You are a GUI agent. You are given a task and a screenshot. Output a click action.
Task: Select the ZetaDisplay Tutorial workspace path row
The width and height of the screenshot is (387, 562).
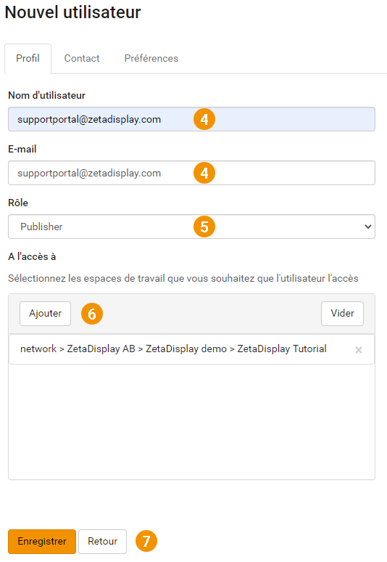[192, 349]
